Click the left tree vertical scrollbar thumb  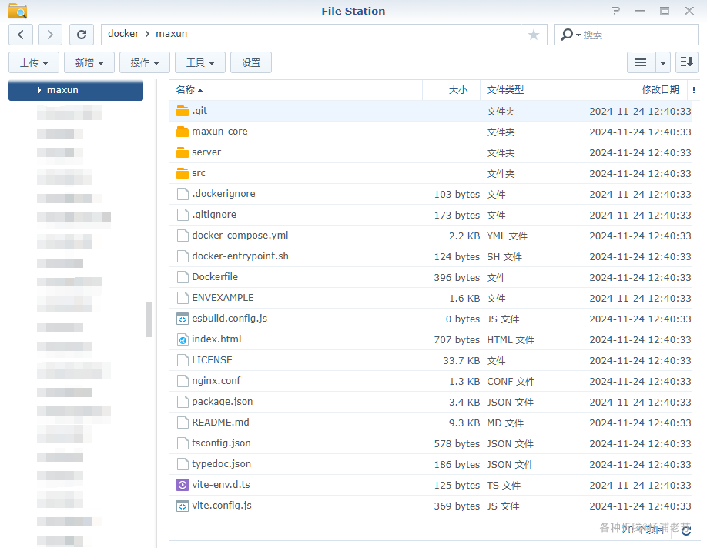pyautogui.click(x=149, y=320)
